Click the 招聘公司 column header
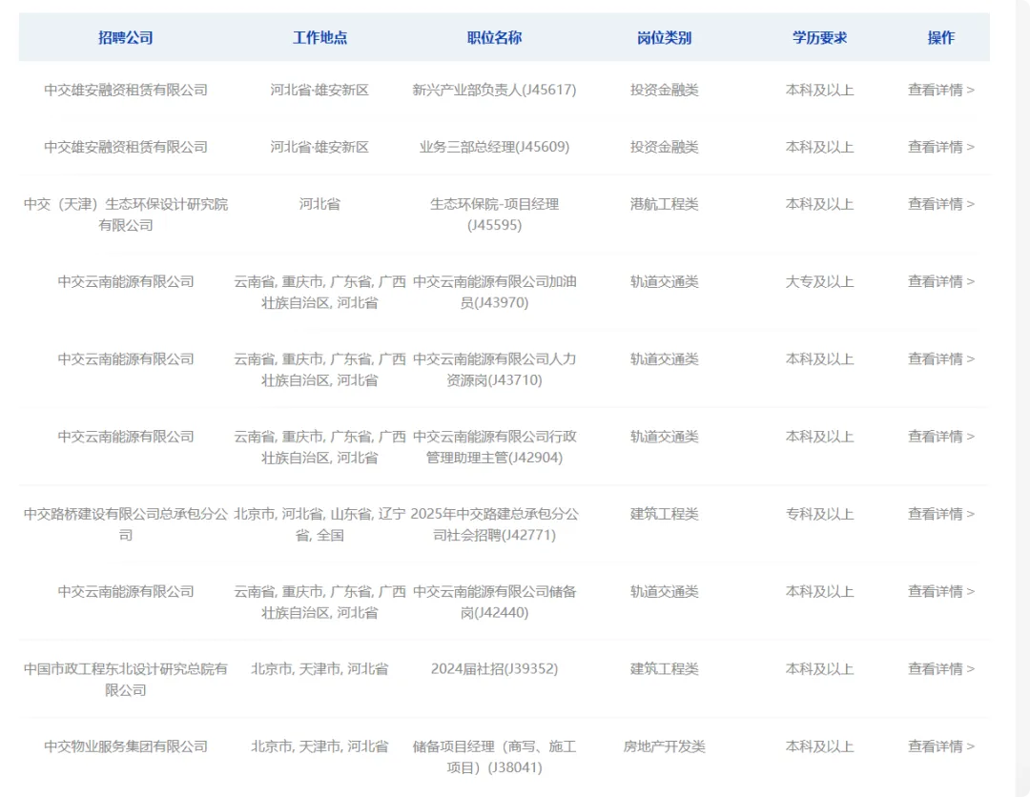 click(x=126, y=37)
